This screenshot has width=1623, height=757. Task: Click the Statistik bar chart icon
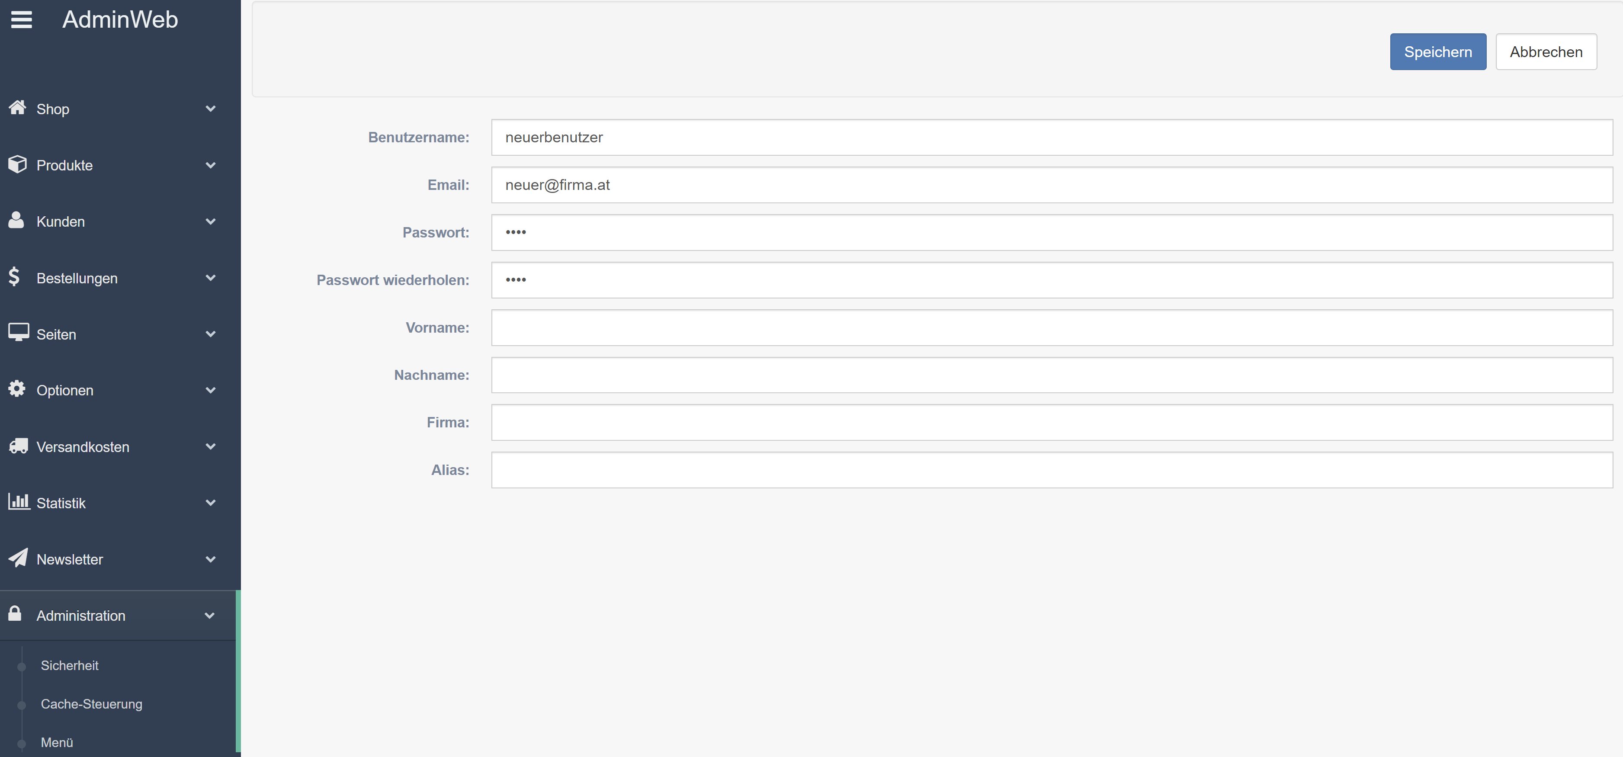tap(19, 502)
